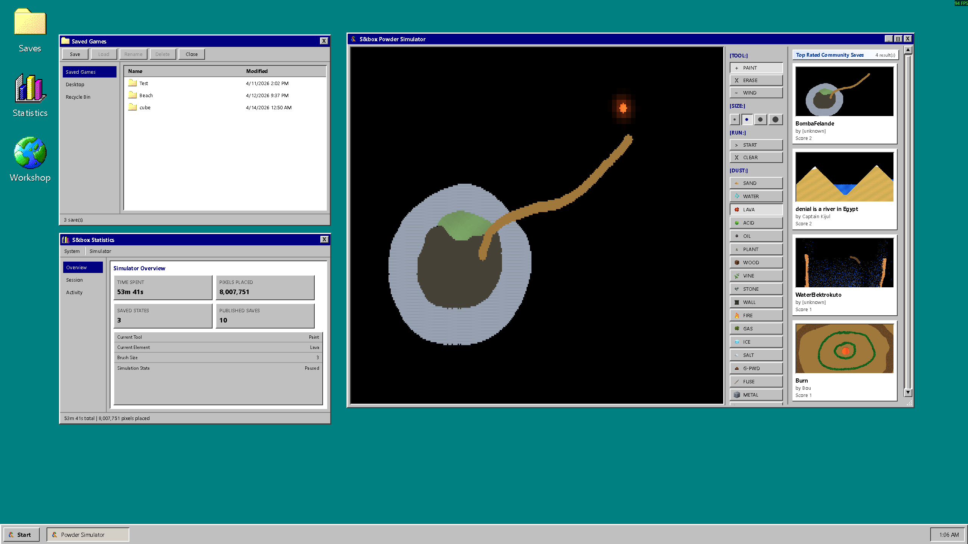Choose the METAL element
This screenshot has height=544, width=968.
click(756, 395)
